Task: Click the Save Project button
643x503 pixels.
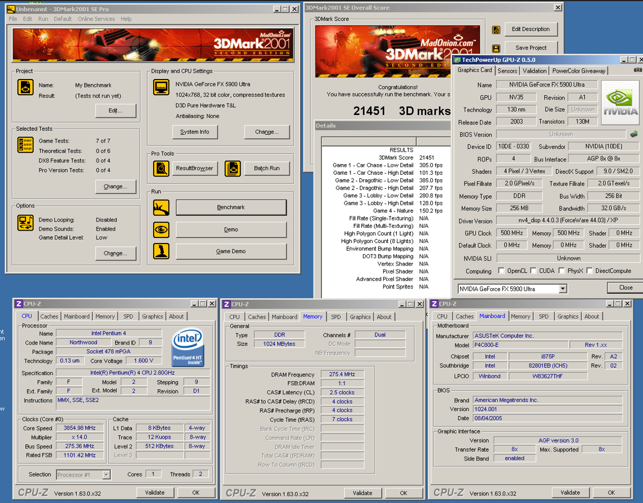Action: [x=531, y=47]
